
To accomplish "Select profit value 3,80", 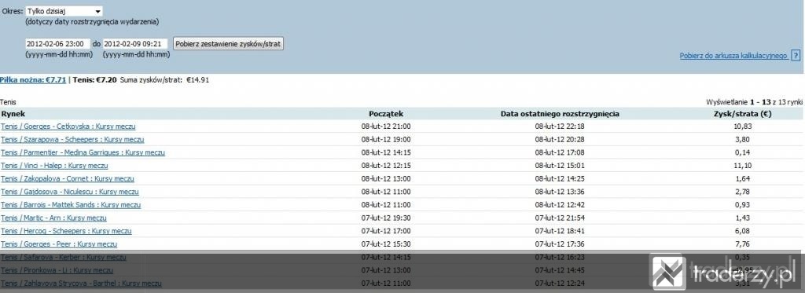I will (x=742, y=140).
